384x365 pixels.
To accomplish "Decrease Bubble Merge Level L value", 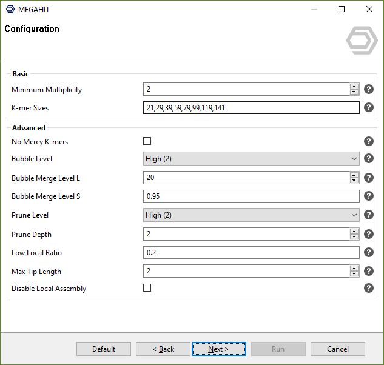I will (x=354, y=181).
